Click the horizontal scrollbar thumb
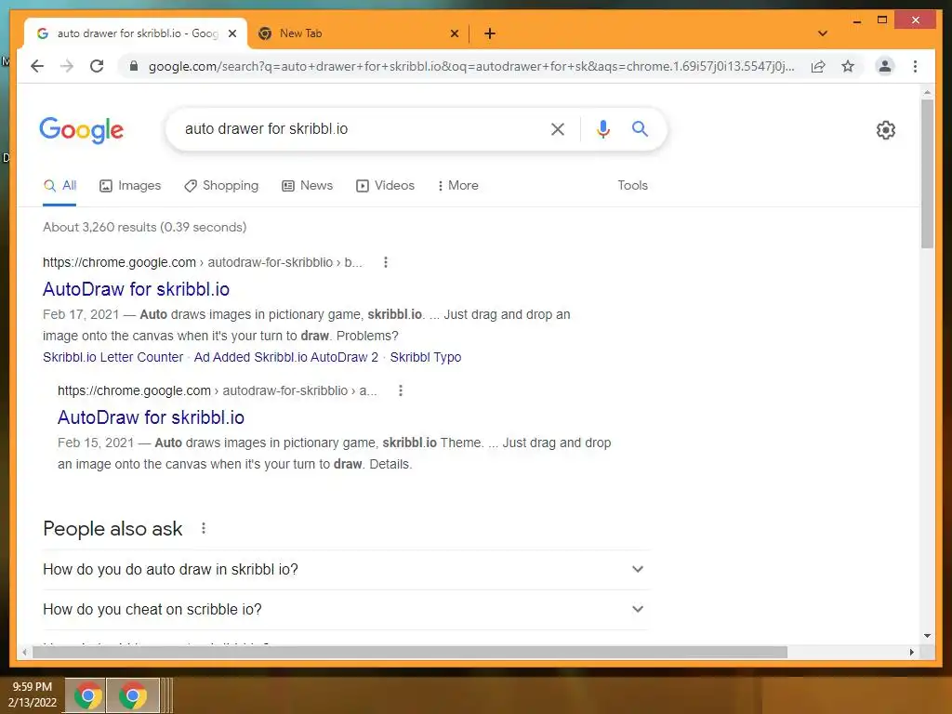The image size is (952, 714). tap(410, 652)
